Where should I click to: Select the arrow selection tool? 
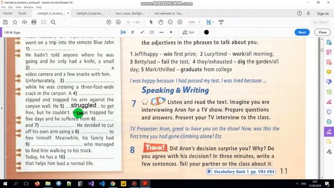coord(151,22)
